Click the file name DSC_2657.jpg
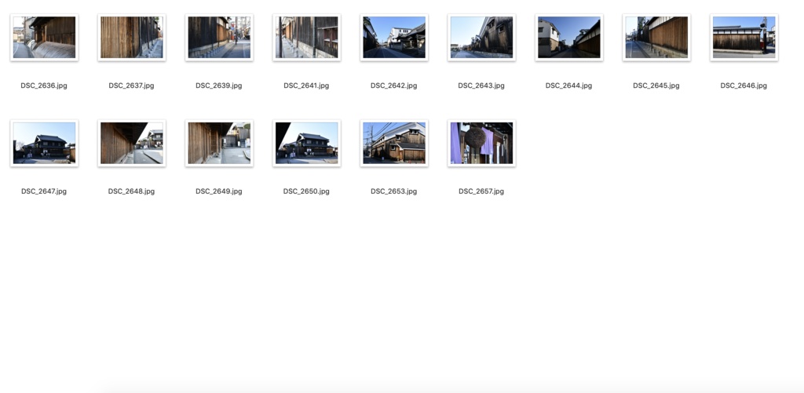Image resolution: width=804 pixels, height=393 pixels. [481, 191]
